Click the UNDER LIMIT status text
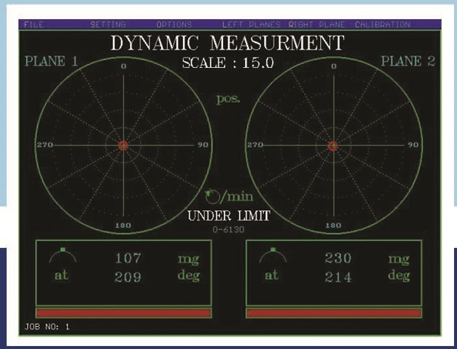Viewport: 457px width, 349px height. click(228, 216)
